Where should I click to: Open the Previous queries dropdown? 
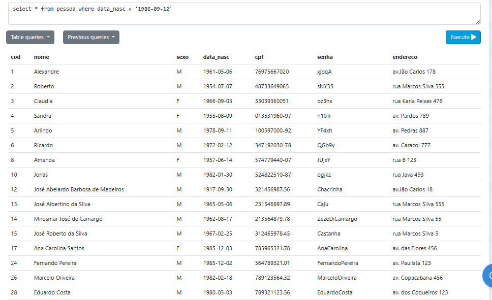click(91, 37)
